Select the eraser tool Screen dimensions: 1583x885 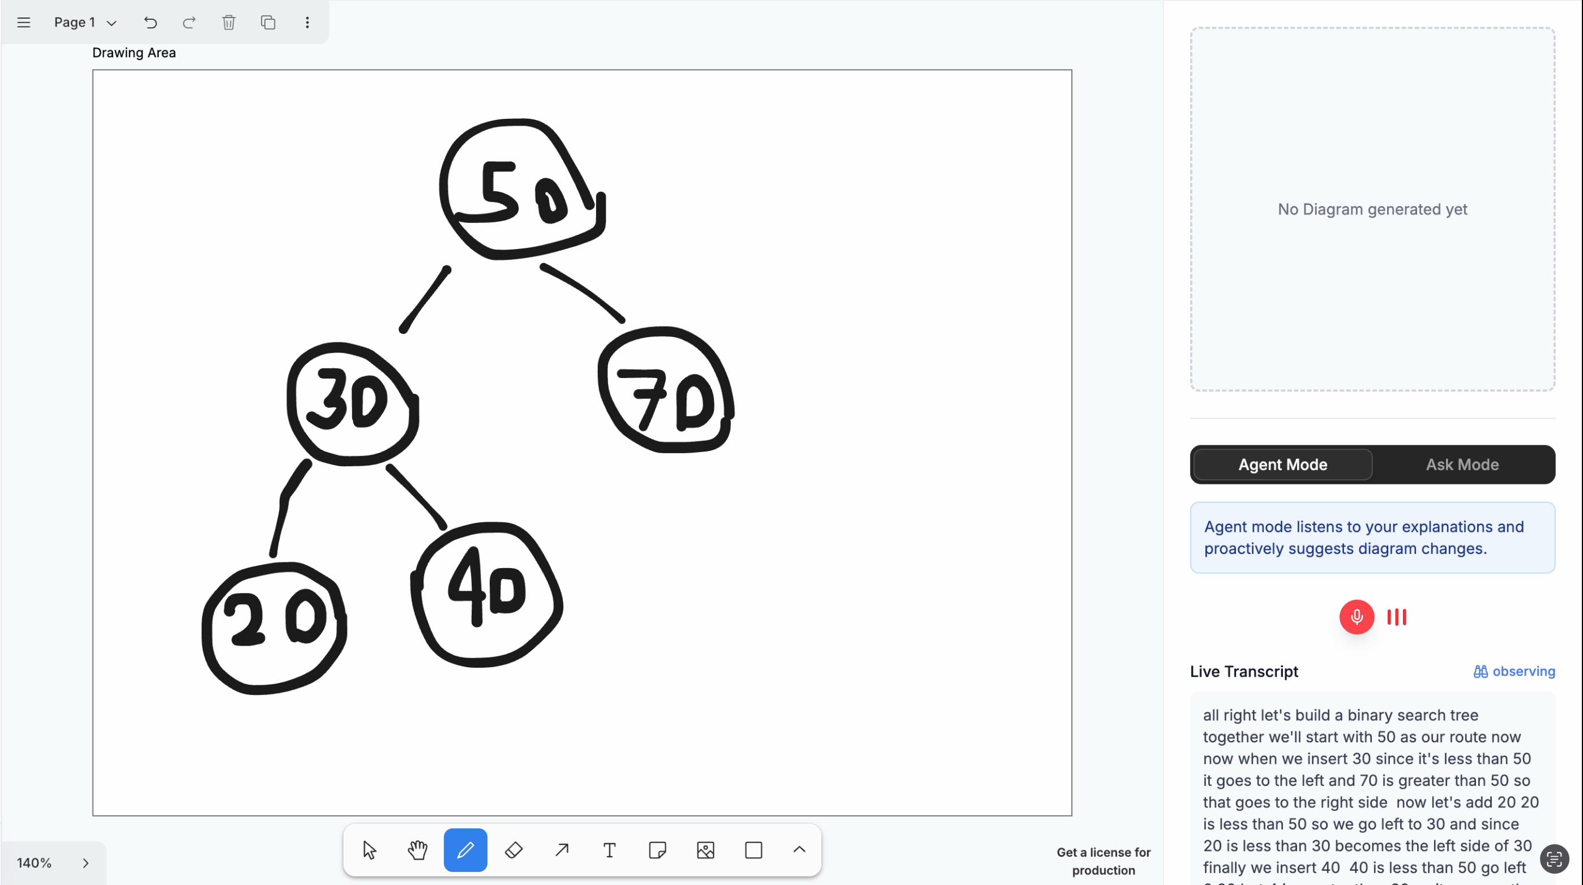click(513, 850)
